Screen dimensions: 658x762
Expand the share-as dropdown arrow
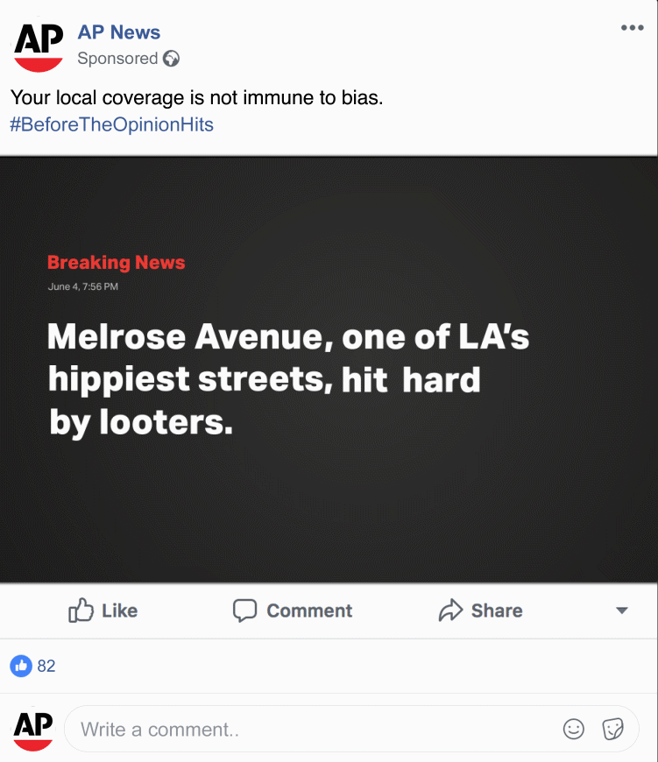(621, 610)
